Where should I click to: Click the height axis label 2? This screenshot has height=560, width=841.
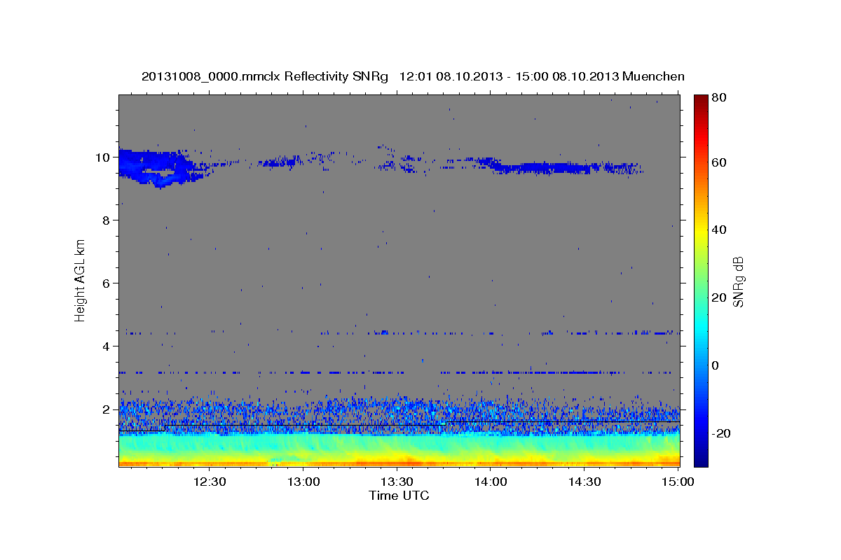(107, 409)
